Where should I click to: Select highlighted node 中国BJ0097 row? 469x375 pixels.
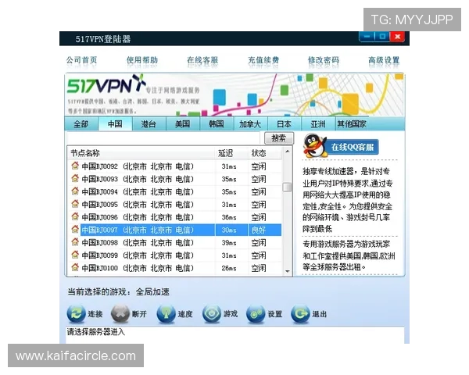click(x=175, y=230)
